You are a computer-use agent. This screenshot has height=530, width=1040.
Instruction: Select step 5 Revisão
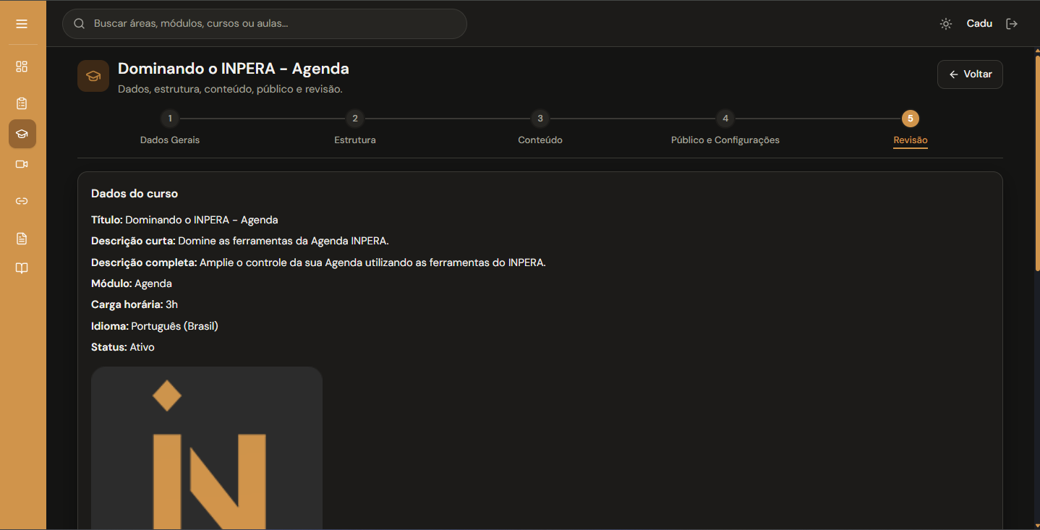click(911, 127)
